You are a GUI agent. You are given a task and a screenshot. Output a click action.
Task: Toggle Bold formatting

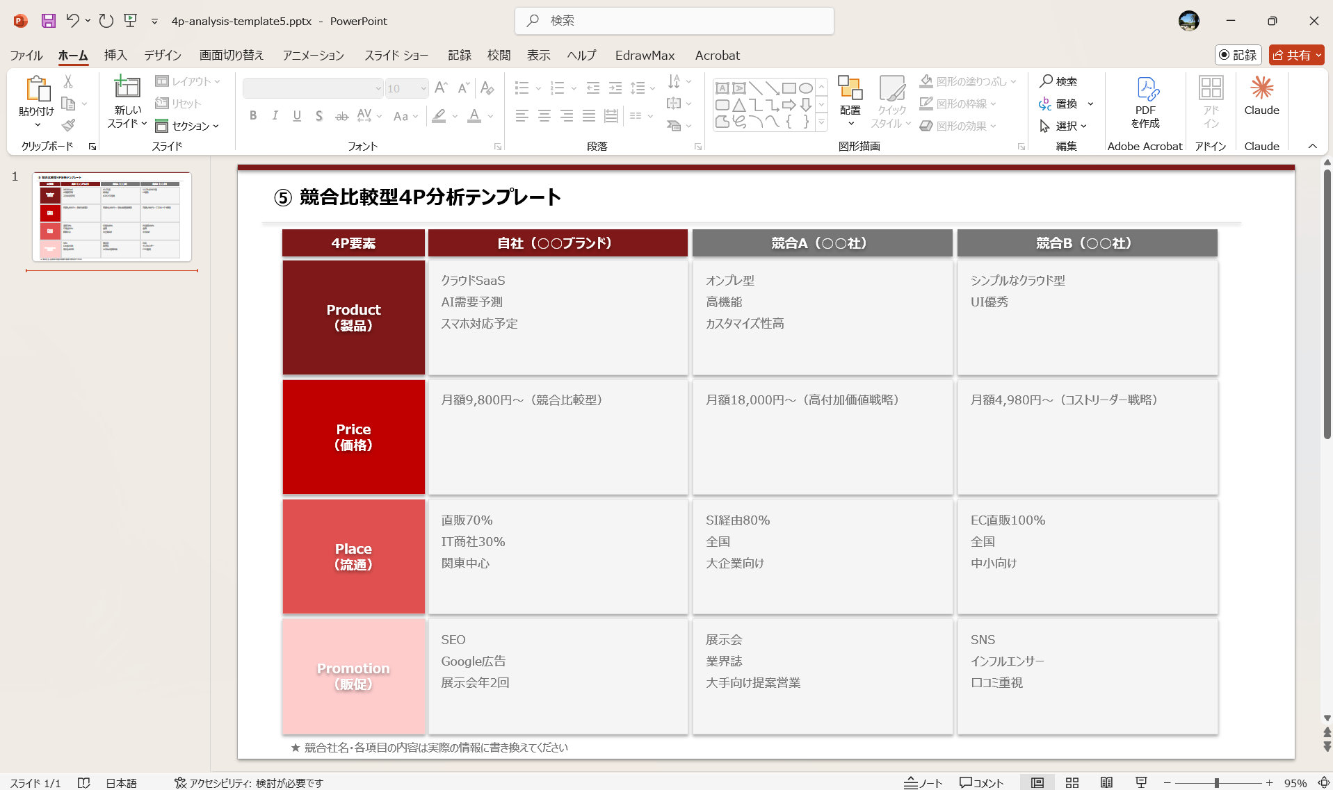253,116
